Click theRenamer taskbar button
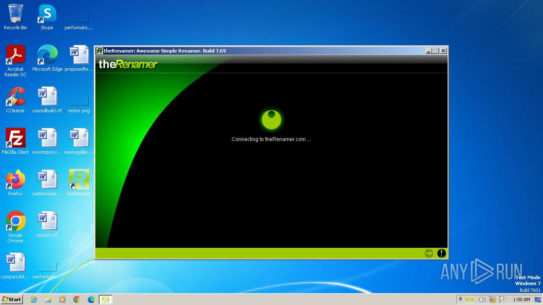Image resolution: width=543 pixels, height=305 pixels. [x=106, y=299]
